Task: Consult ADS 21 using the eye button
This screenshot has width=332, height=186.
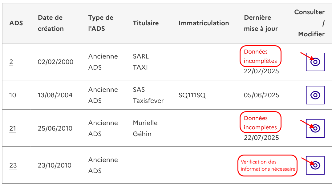Action: coord(315,128)
